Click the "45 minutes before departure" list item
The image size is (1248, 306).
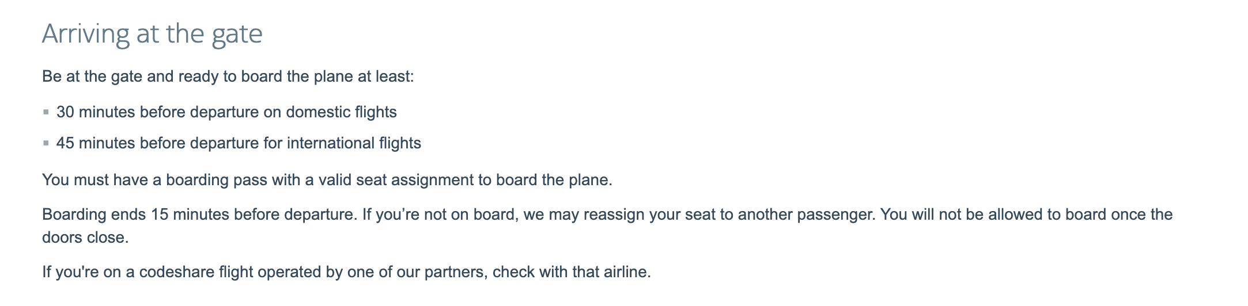(238, 143)
